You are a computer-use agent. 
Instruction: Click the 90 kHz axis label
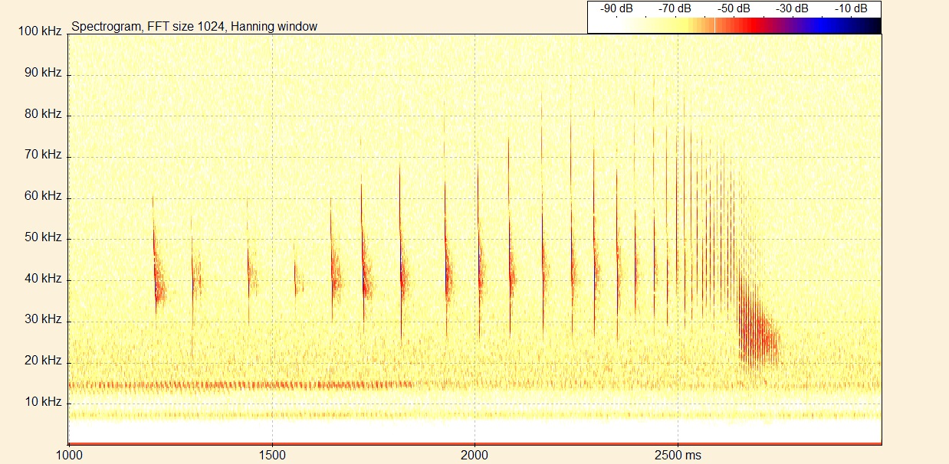tap(42, 74)
